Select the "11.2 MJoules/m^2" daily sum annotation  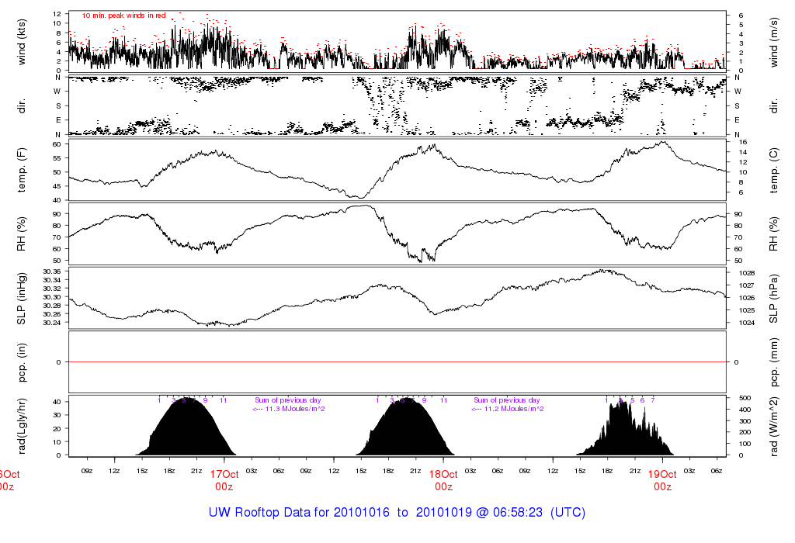pos(508,409)
